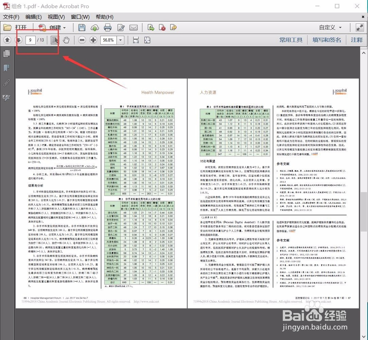Open the 填写和签名 panel
Viewport: 368px width, 340px height.
pos(326,40)
